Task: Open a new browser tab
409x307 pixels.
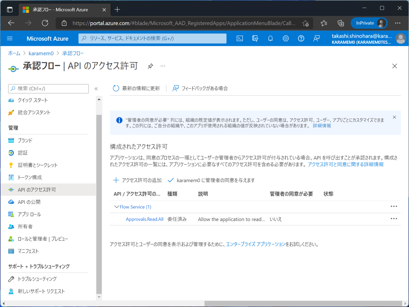Action: (x=117, y=9)
